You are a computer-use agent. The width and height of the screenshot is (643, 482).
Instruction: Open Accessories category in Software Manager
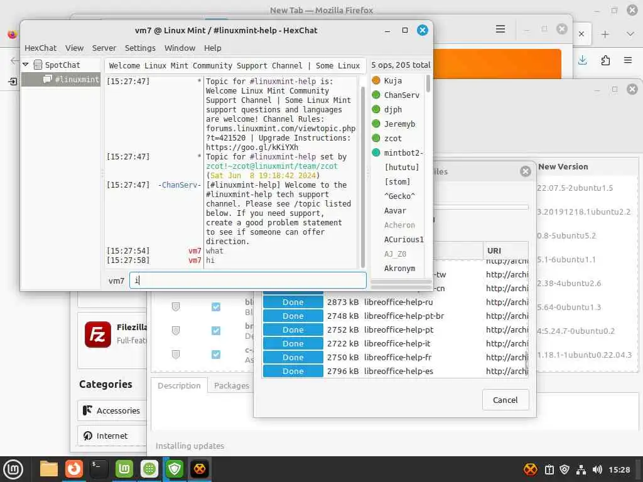112,410
